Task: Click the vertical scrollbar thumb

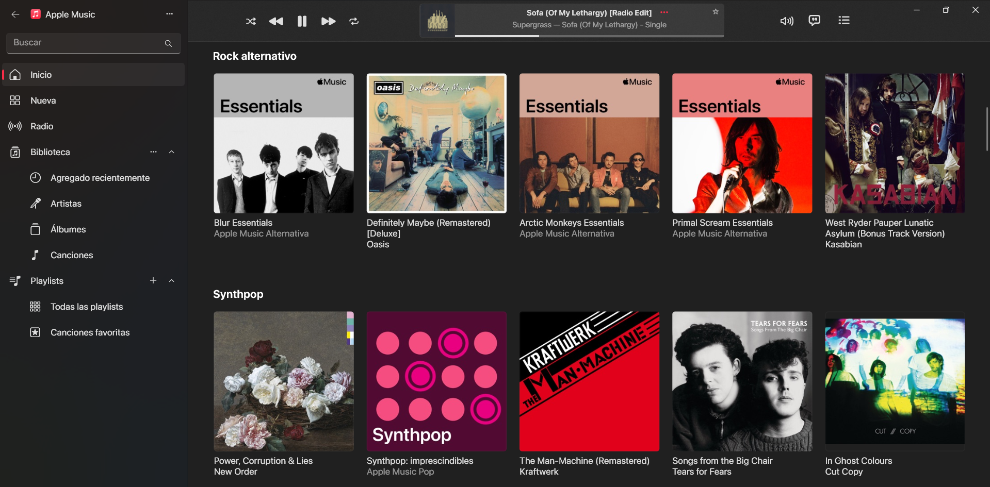Action: pyautogui.click(x=987, y=129)
